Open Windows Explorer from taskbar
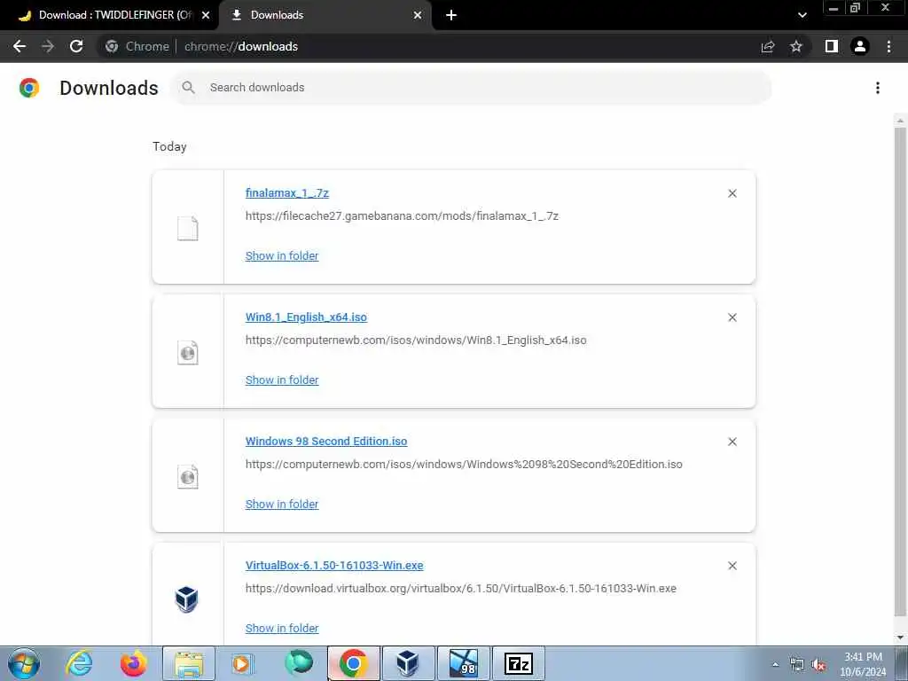The height and width of the screenshot is (681, 908). (189, 663)
